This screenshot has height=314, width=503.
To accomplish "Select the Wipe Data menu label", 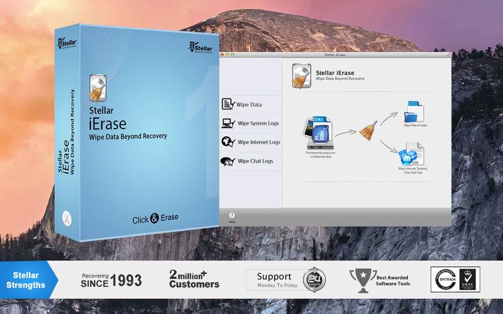I will [x=249, y=104].
